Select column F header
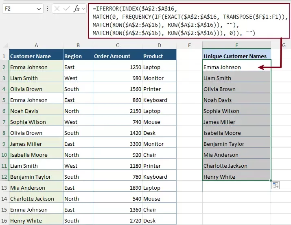Viewport: 291px width, 225px height. pyautogui.click(x=236, y=45)
